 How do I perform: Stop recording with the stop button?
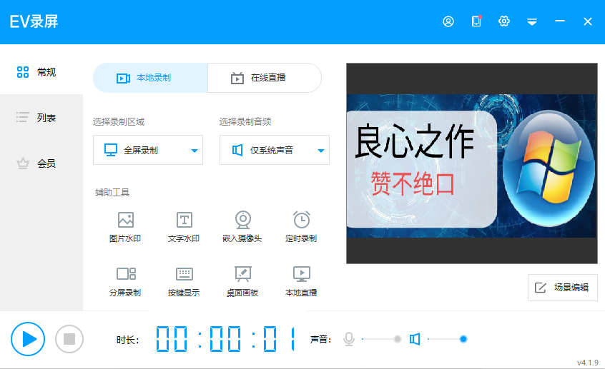pos(69,339)
